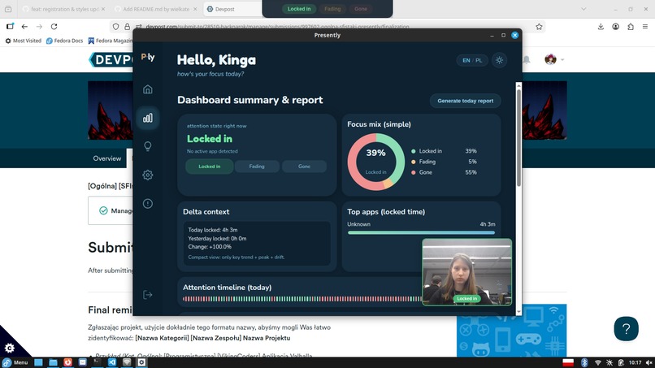
Task: Click the volume icon in system tray
Action: tap(648, 362)
